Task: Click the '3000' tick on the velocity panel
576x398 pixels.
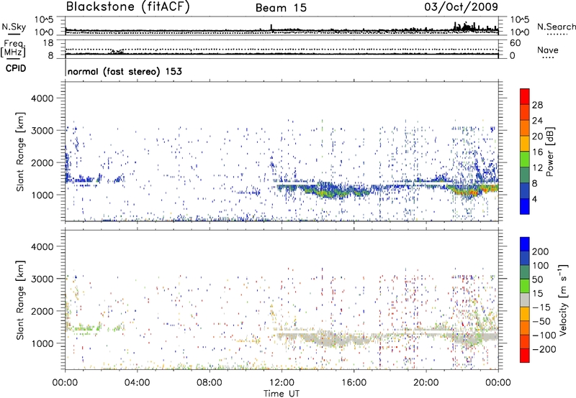Action: click(42, 279)
